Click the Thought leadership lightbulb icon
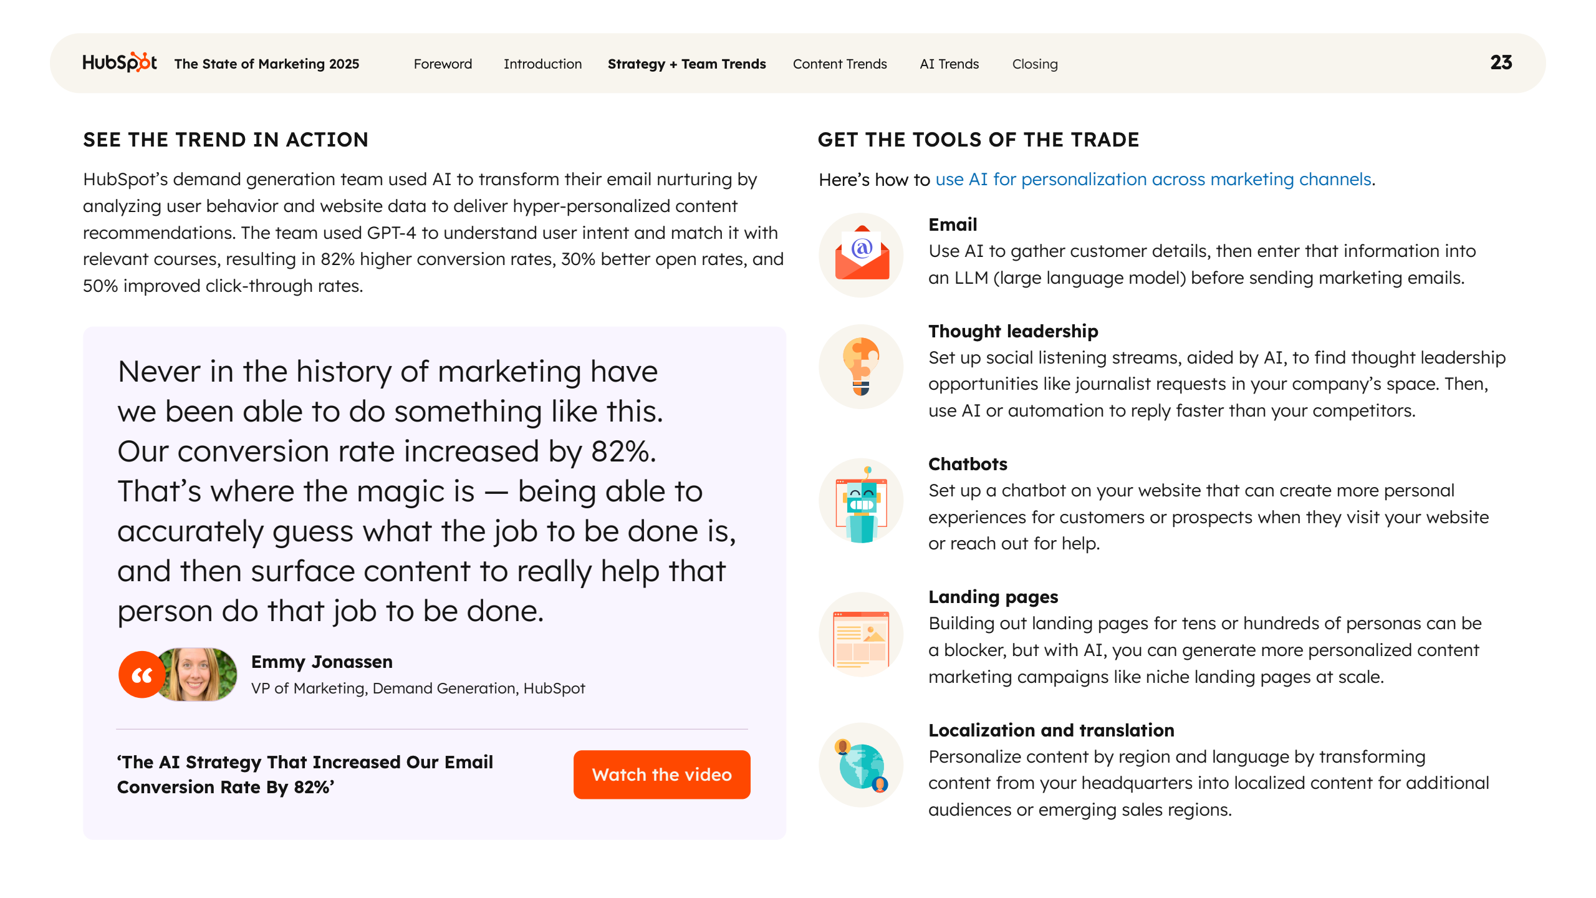1596x898 pixels. coord(862,367)
